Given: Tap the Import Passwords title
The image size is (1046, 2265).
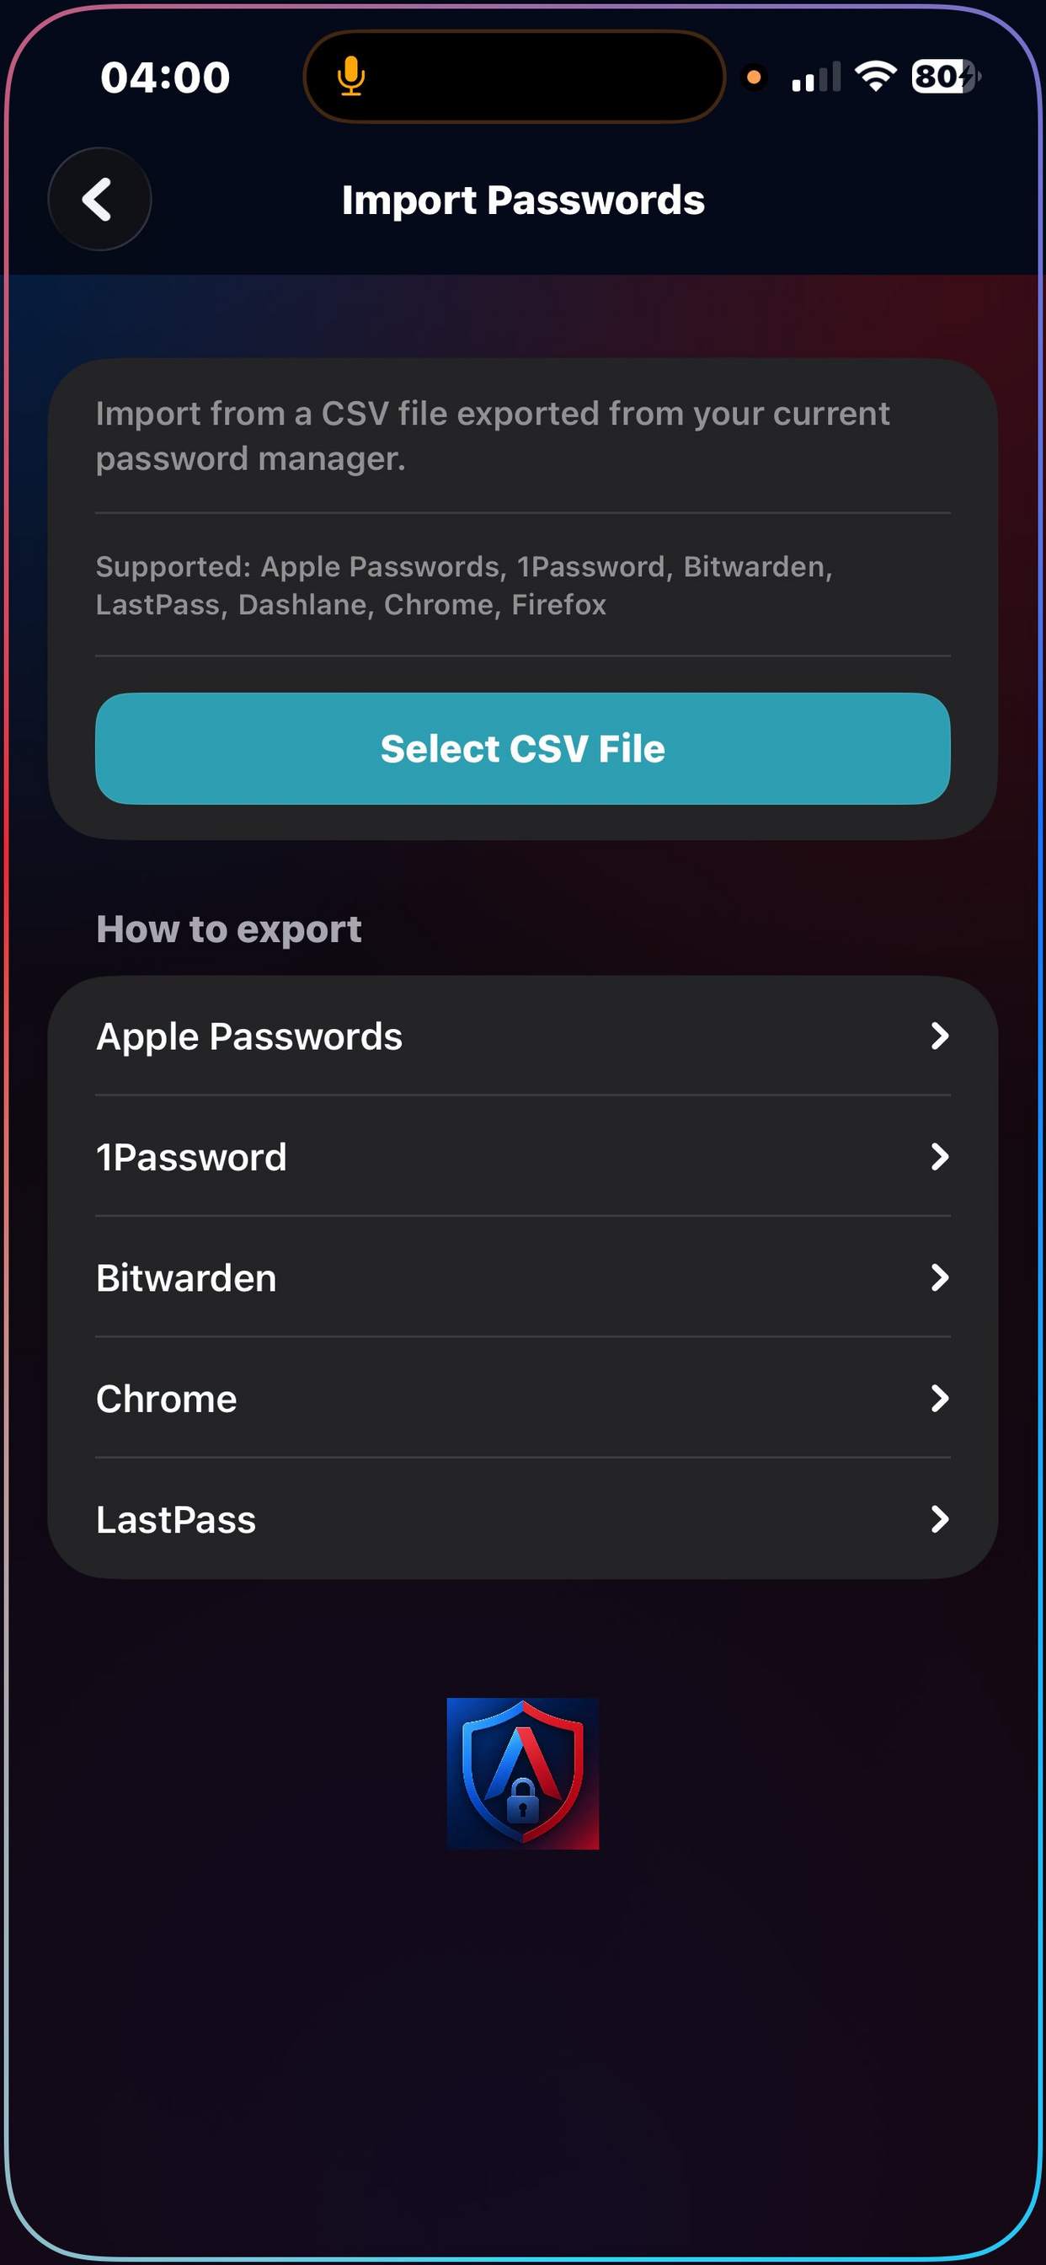Looking at the screenshot, I should click(523, 200).
